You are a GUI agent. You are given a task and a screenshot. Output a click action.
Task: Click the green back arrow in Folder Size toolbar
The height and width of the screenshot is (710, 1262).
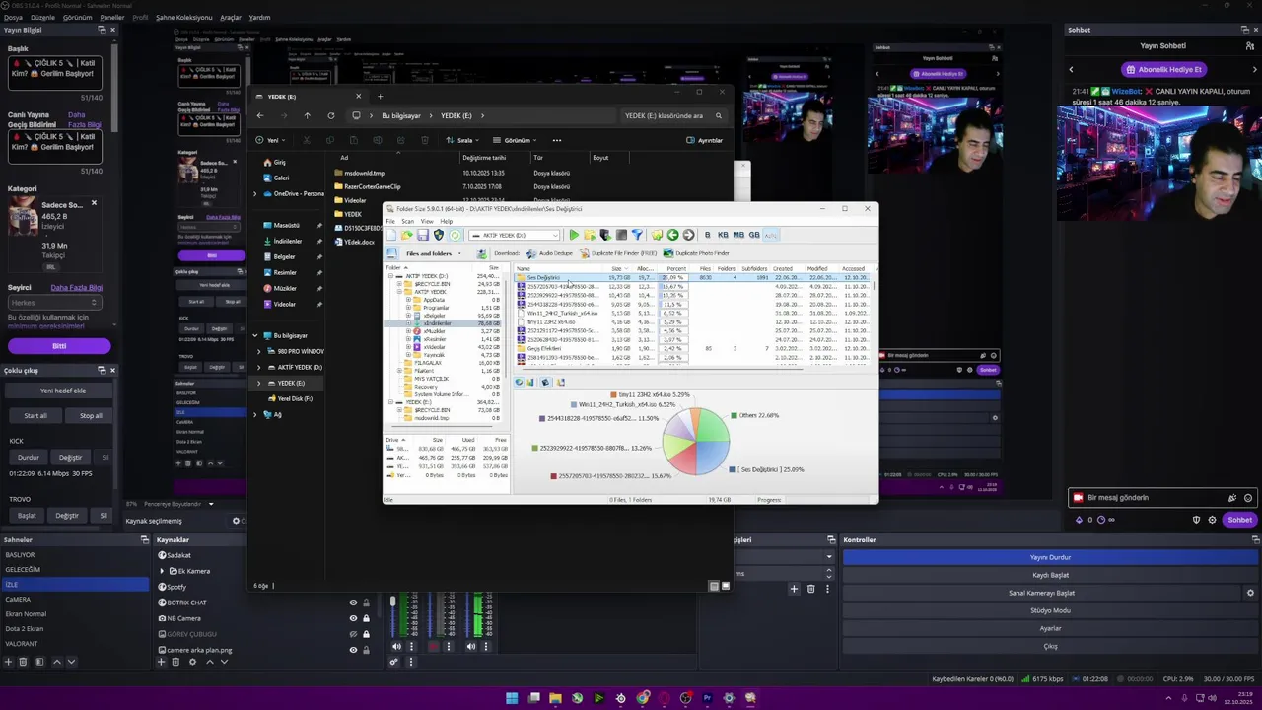(672, 235)
